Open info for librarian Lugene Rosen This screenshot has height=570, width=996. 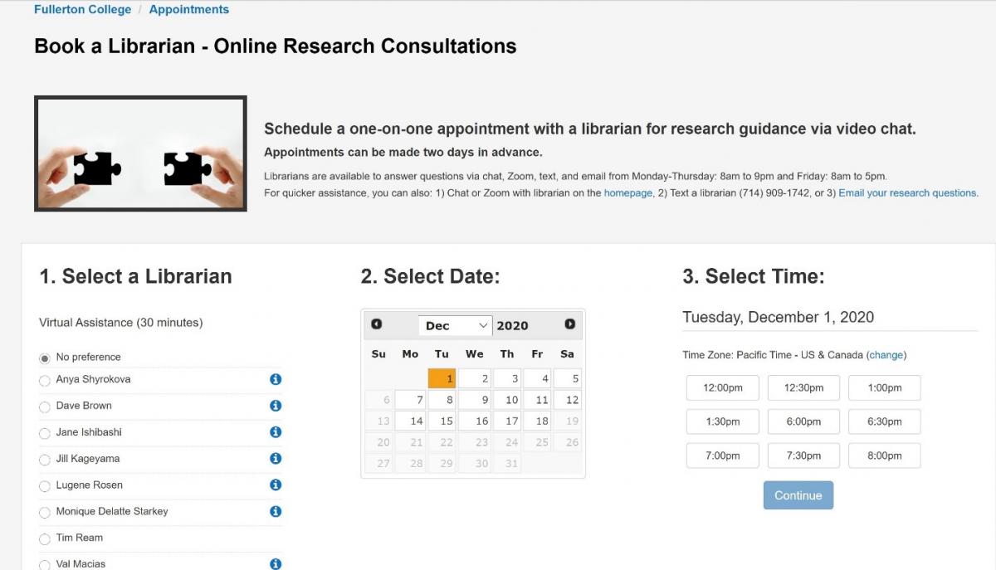276,485
